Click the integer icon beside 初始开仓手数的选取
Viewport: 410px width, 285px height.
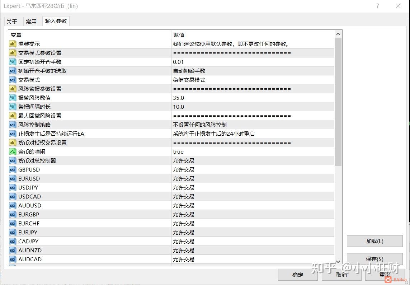pos(13,71)
